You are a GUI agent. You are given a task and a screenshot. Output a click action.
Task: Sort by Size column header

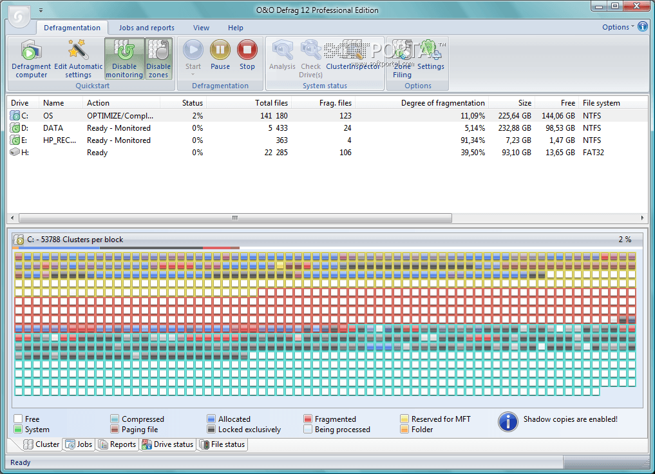512,103
